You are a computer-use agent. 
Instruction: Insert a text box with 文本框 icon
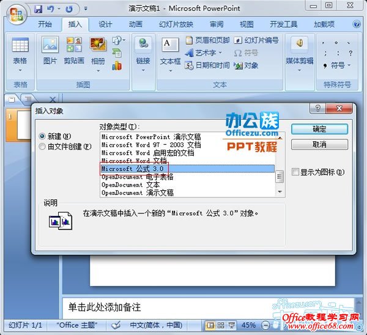171,45
